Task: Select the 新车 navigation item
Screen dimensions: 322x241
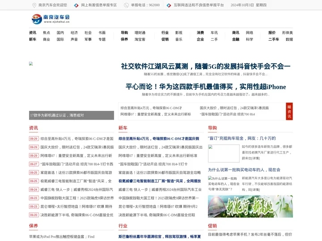Action: tap(33, 39)
